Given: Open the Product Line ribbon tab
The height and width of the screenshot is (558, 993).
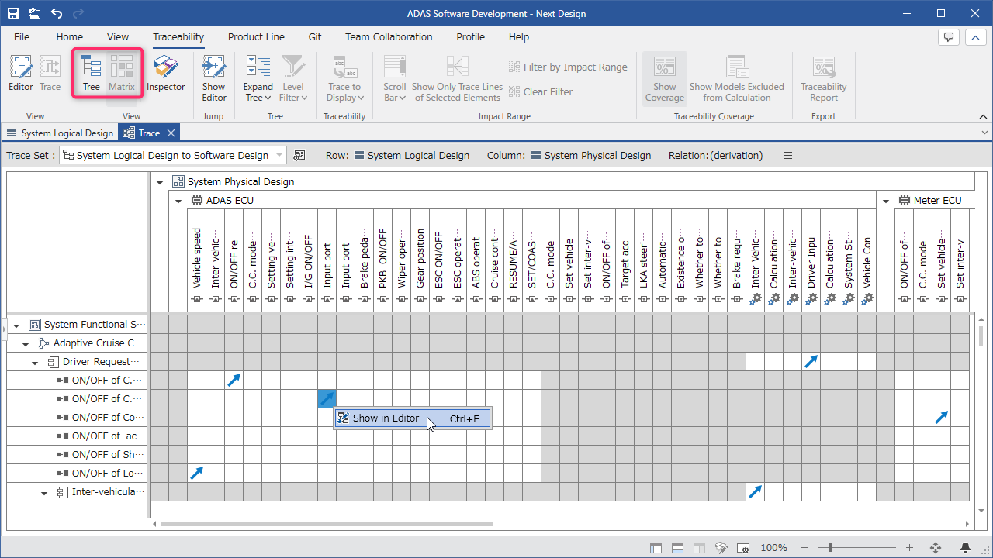Looking at the screenshot, I should point(256,36).
